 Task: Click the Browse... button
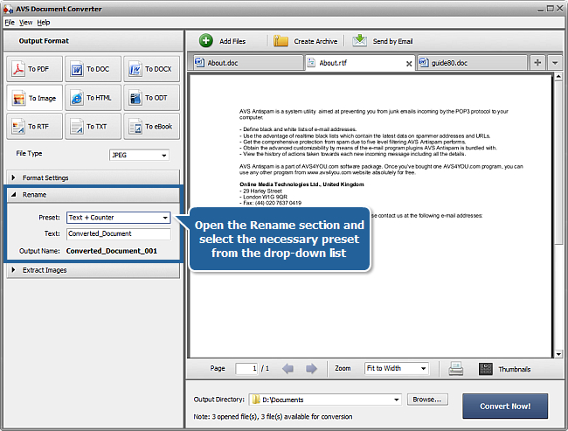pos(427,400)
